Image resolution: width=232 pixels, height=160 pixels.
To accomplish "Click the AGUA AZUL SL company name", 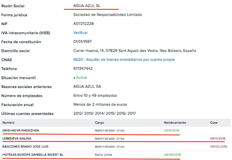I will click(88, 6).
